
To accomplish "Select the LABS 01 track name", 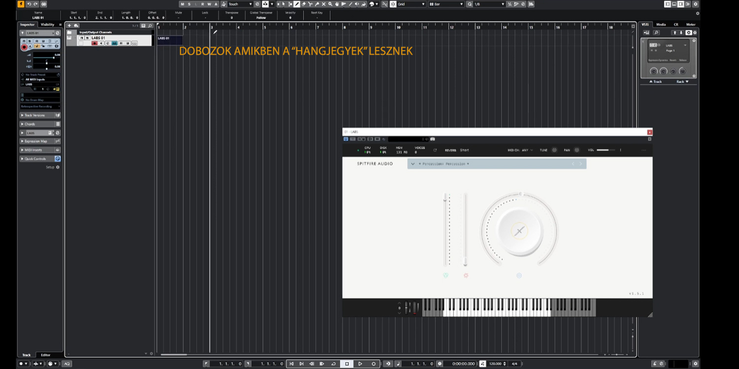I will point(98,38).
